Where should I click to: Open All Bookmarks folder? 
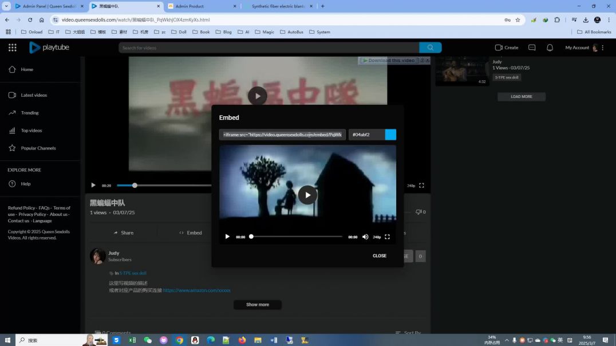coord(594,32)
